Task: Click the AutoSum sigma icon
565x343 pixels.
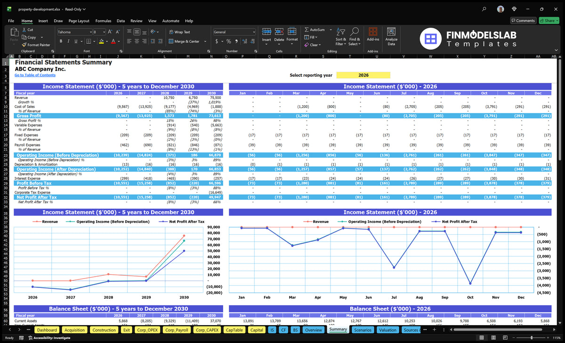Action: tap(307, 30)
